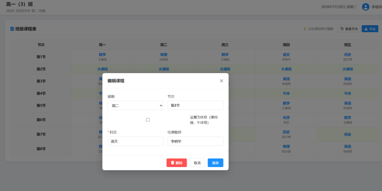The height and width of the screenshot is (191, 382).
Task: Click the 取消 button
Action: click(x=197, y=163)
